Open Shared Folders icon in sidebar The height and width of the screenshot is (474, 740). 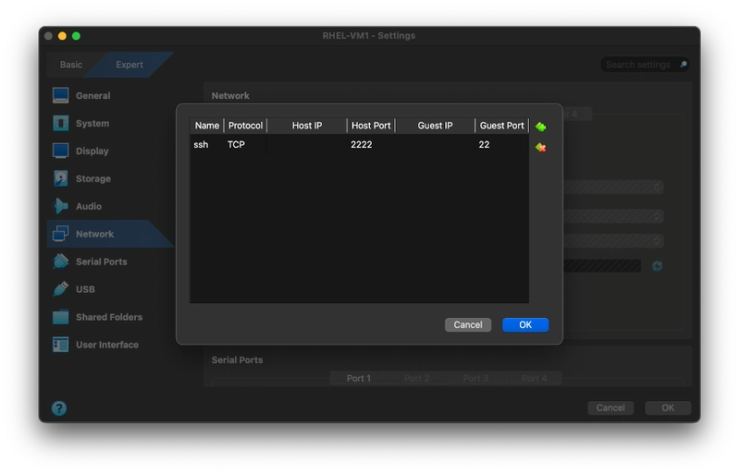(x=60, y=317)
